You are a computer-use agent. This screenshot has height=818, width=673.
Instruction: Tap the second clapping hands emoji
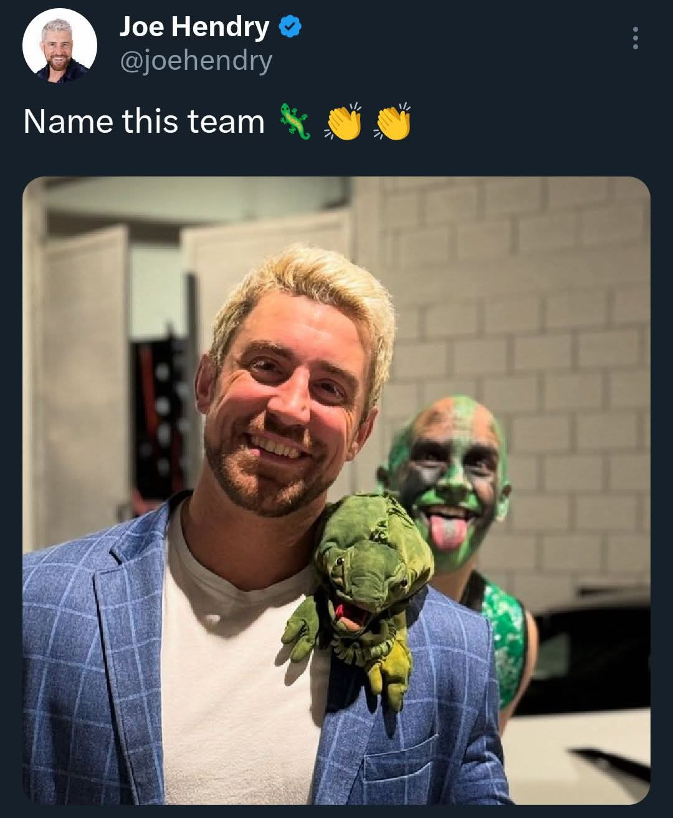tap(393, 121)
